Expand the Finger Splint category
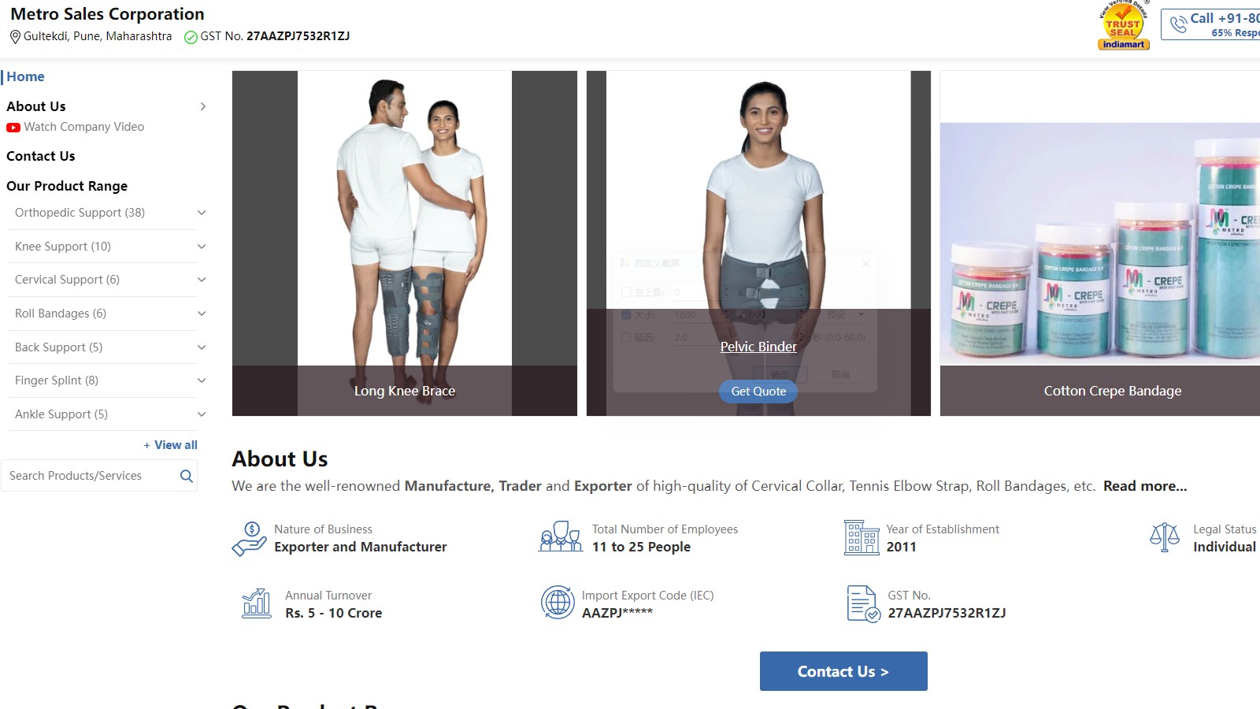The height and width of the screenshot is (709, 1260). pos(202,380)
